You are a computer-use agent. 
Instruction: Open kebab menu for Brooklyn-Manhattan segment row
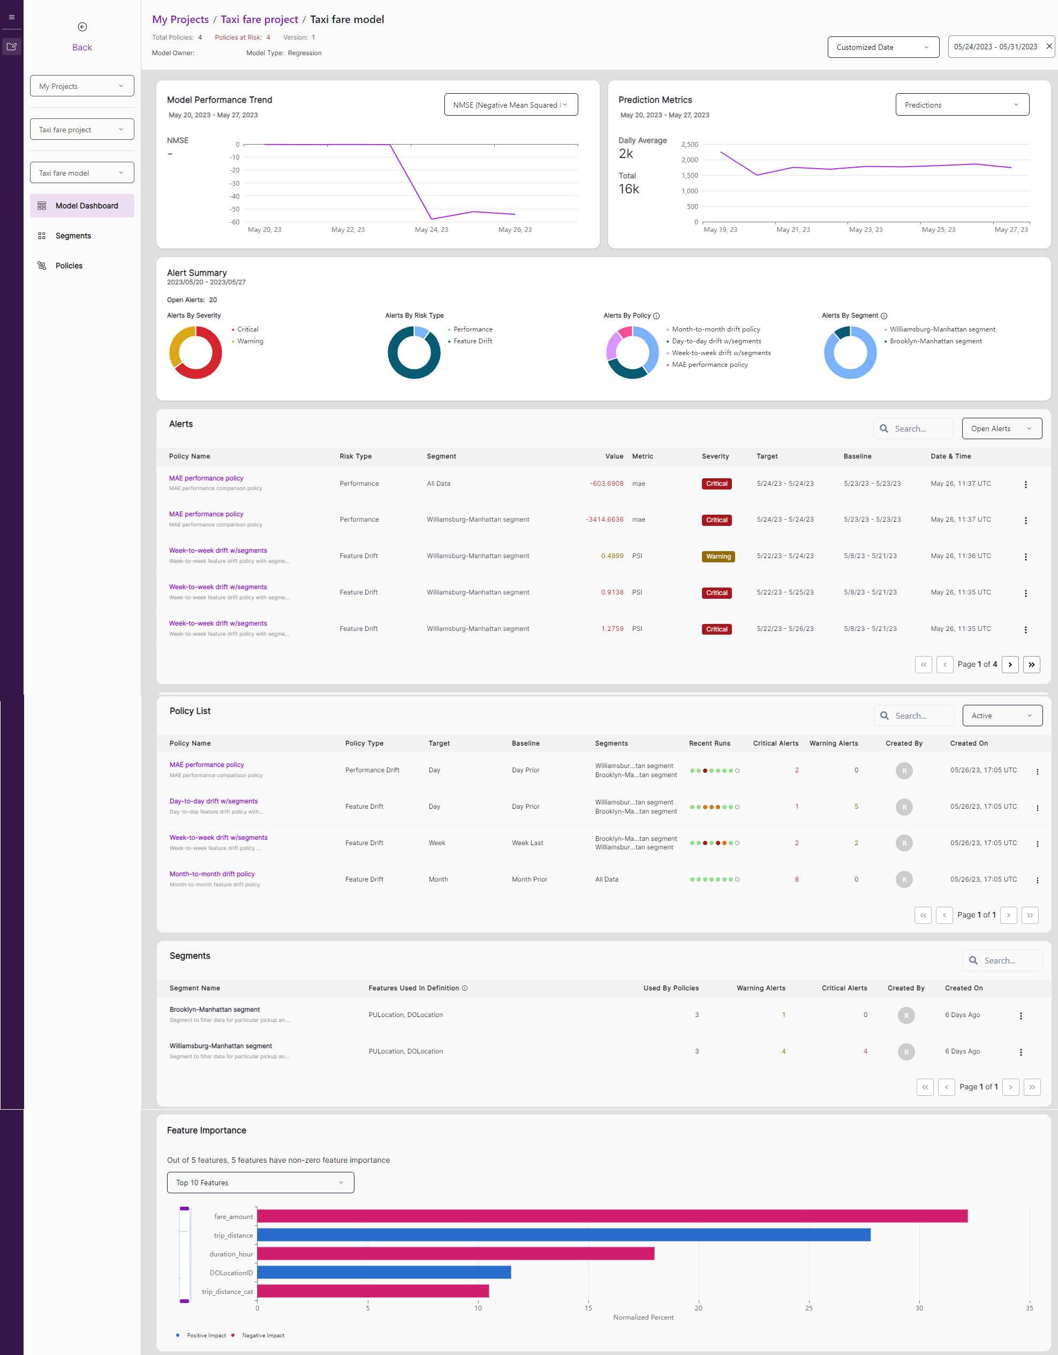tap(1021, 1017)
